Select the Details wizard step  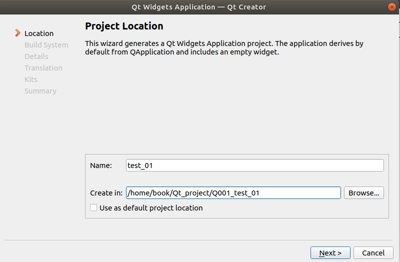(36, 56)
